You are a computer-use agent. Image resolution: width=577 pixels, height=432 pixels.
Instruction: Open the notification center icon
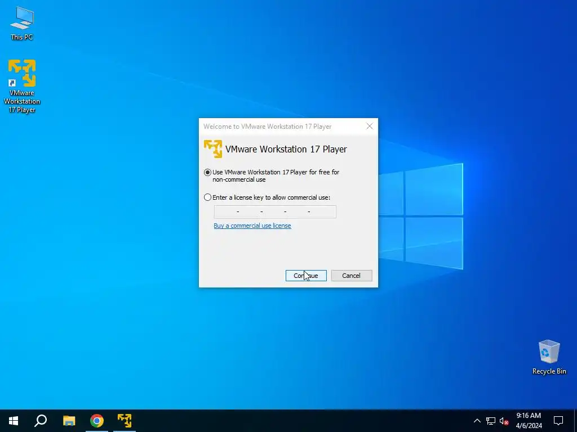coord(558,421)
